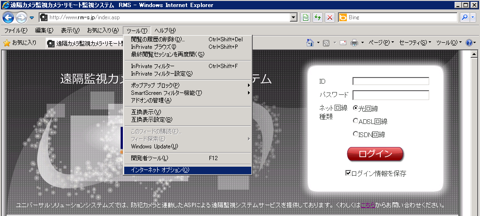The width and height of the screenshot is (480, 216).
Task: Click the Home icon in command bar
Action: 310,43
